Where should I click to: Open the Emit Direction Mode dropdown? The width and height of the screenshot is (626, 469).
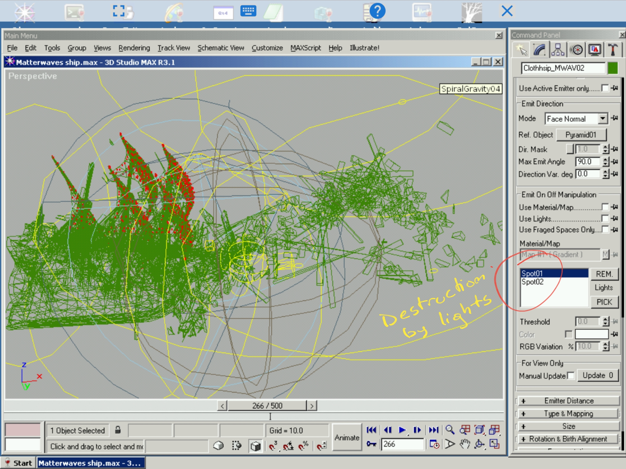coord(602,118)
